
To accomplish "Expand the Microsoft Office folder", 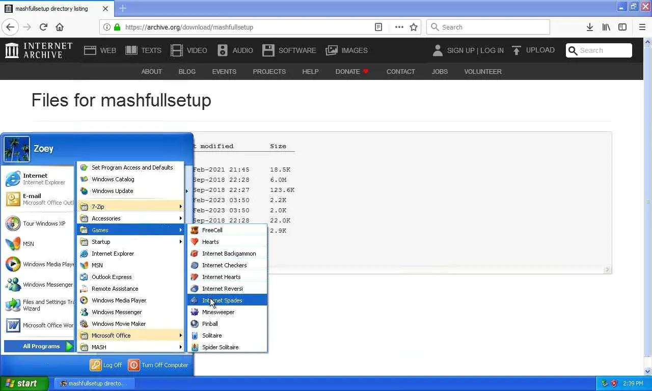I will [x=130, y=336].
